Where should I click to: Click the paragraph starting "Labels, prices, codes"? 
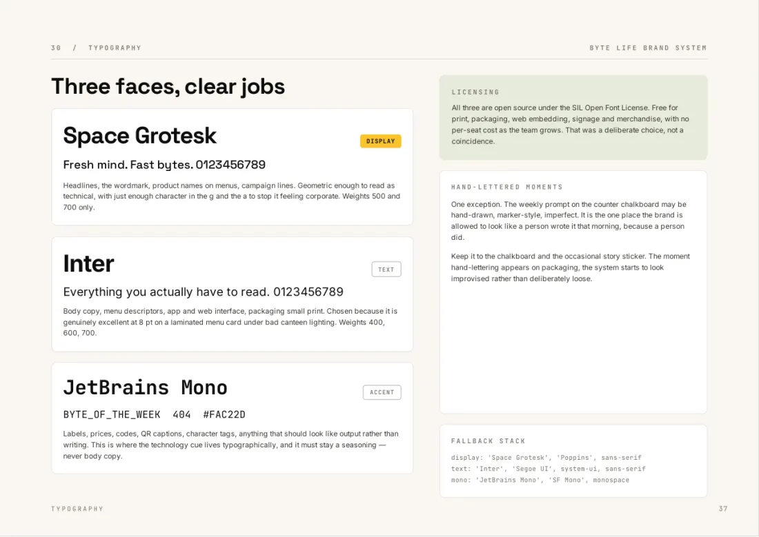pyautogui.click(x=231, y=445)
